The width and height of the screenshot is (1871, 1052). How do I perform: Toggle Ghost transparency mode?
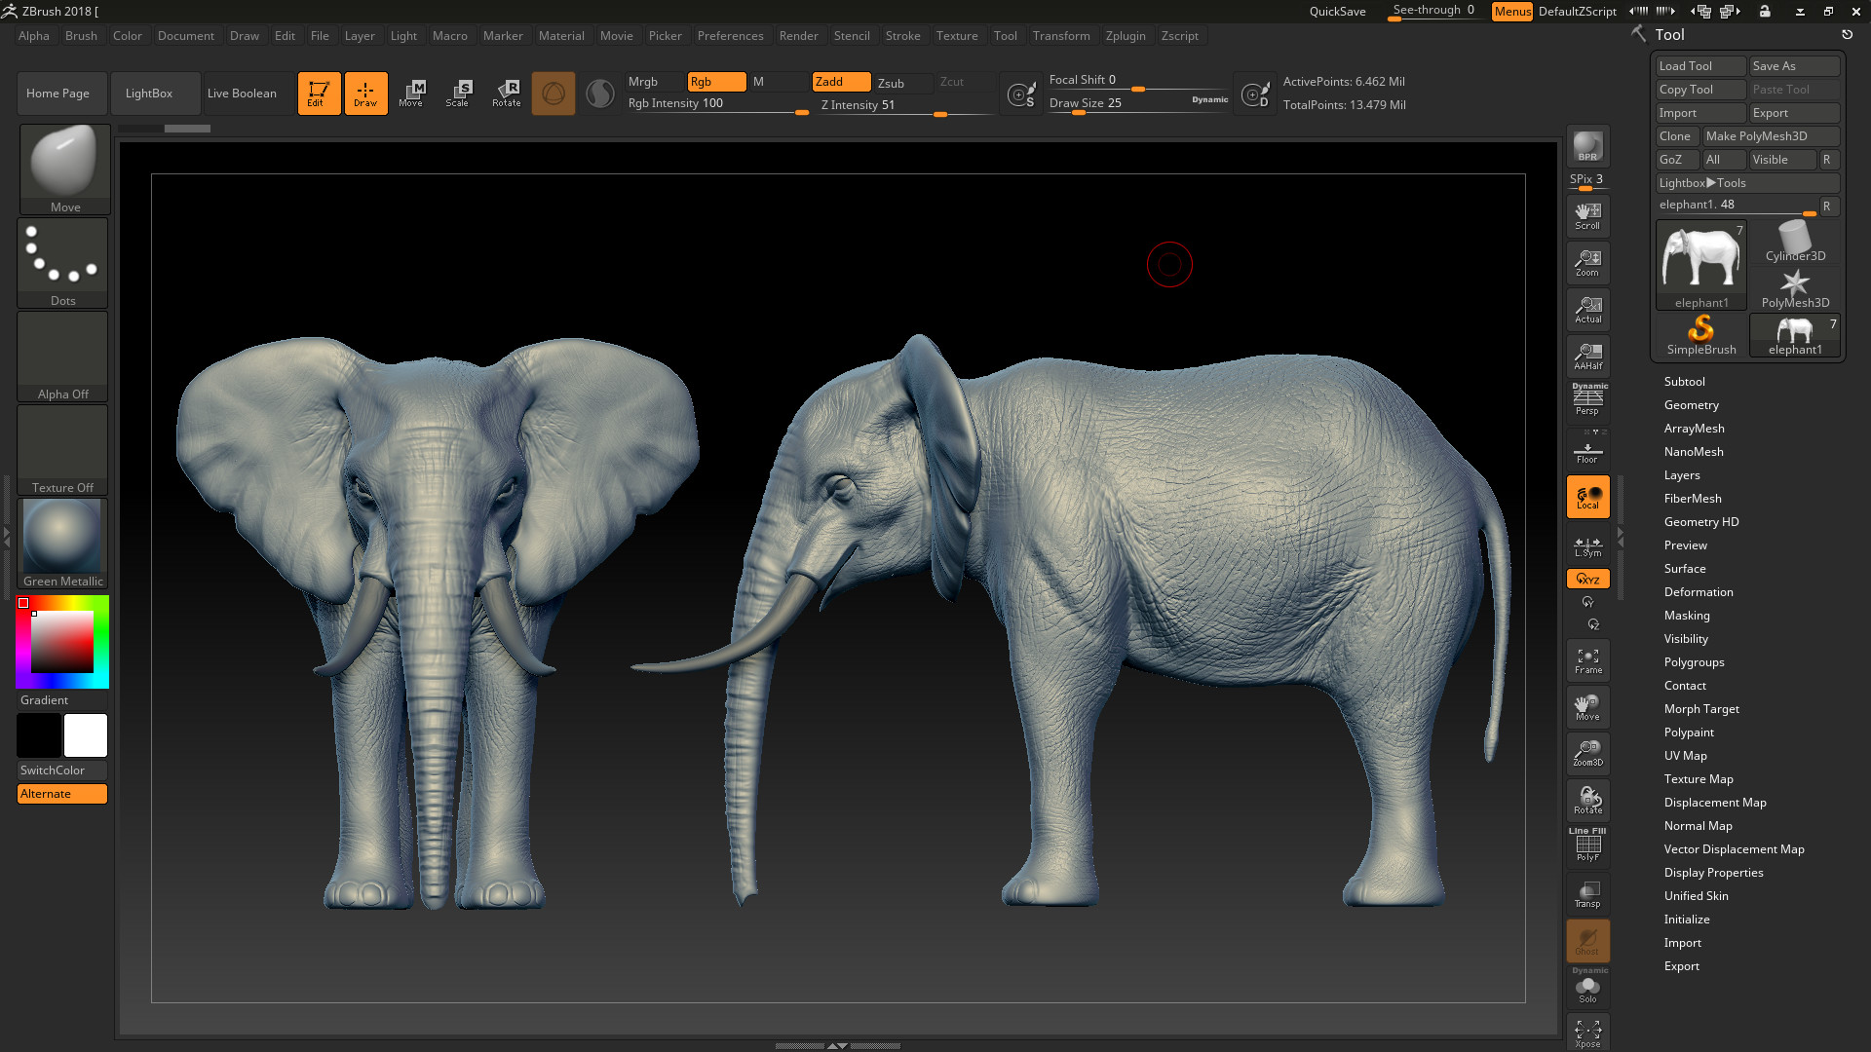(x=1587, y=940)
